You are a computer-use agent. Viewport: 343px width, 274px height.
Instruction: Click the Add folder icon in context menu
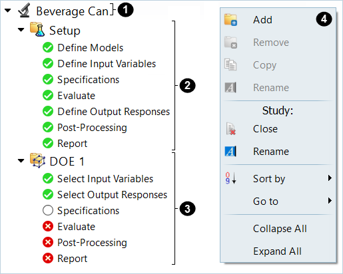[x=230, y=20]
